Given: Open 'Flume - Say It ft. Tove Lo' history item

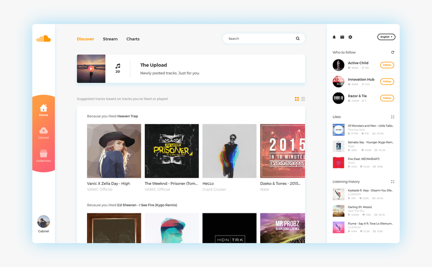Looking at the screenshot, I should (x=370, y=224).
